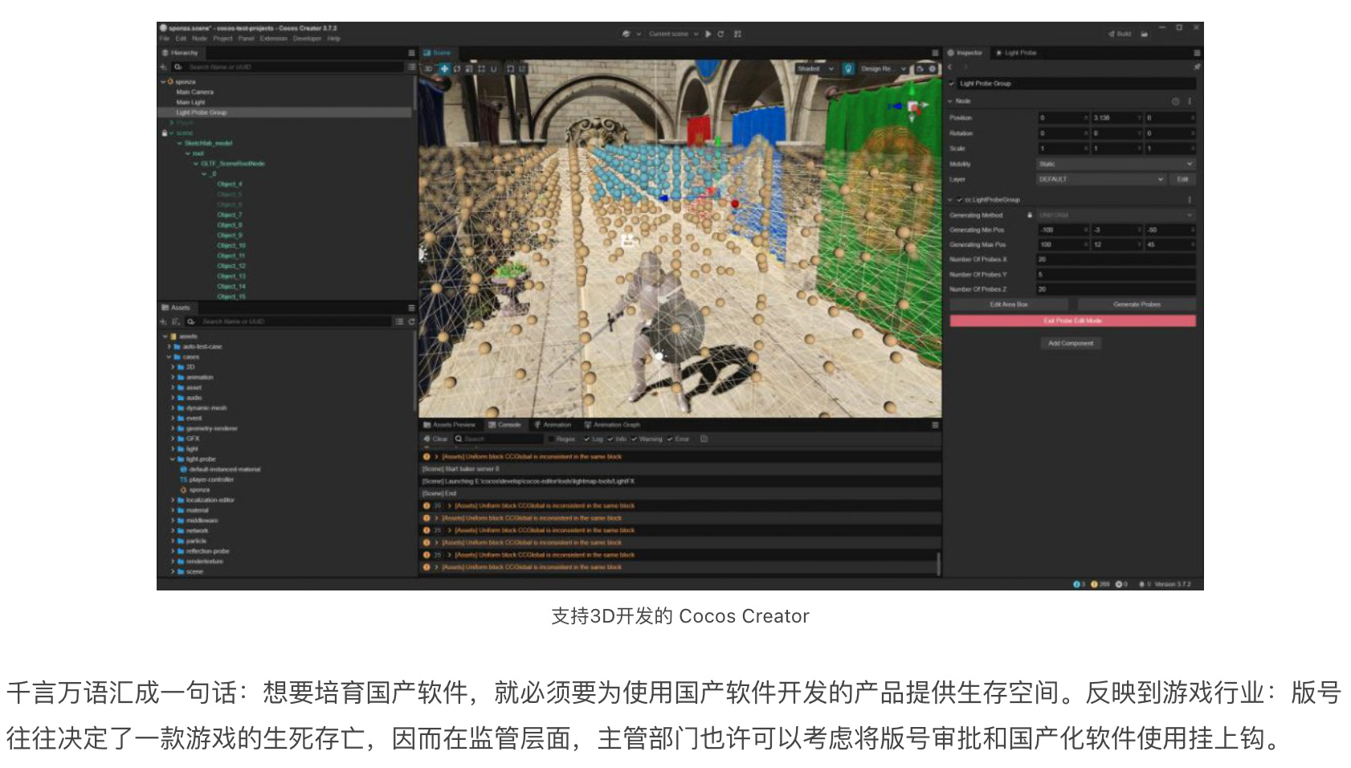Select the player-controller script asset
This screenshot has width=1351, height=768.
click(x=211, y=480)
